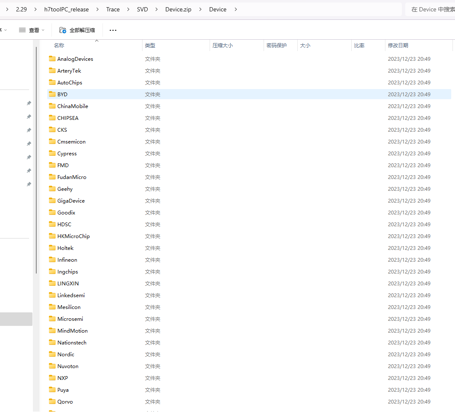This screenshot has width=455, height=412.
Task: Sort by 大小 column header
Action: coord(305,45)
